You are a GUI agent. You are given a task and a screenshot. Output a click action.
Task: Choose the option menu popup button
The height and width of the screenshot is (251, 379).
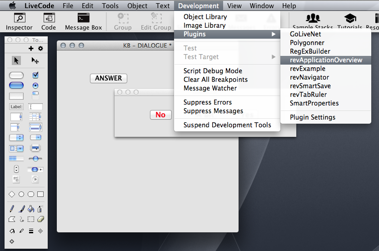pos(16,138)
